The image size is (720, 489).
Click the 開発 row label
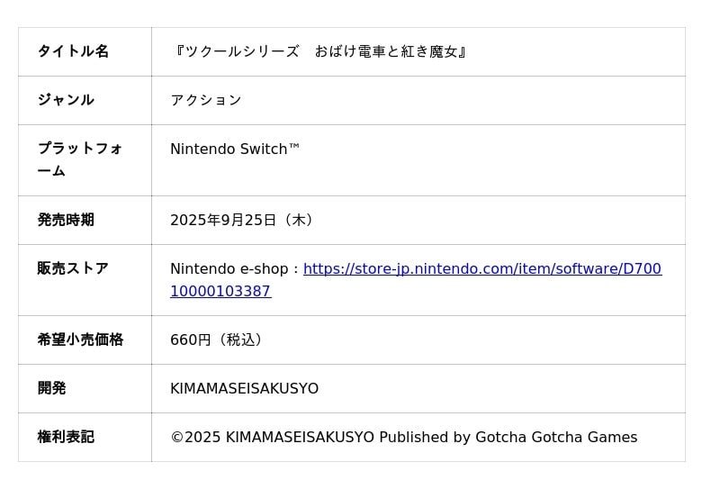[51, 388]
